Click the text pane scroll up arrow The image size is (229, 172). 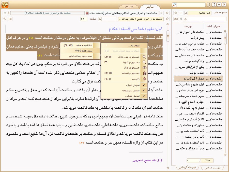point(168,24)
